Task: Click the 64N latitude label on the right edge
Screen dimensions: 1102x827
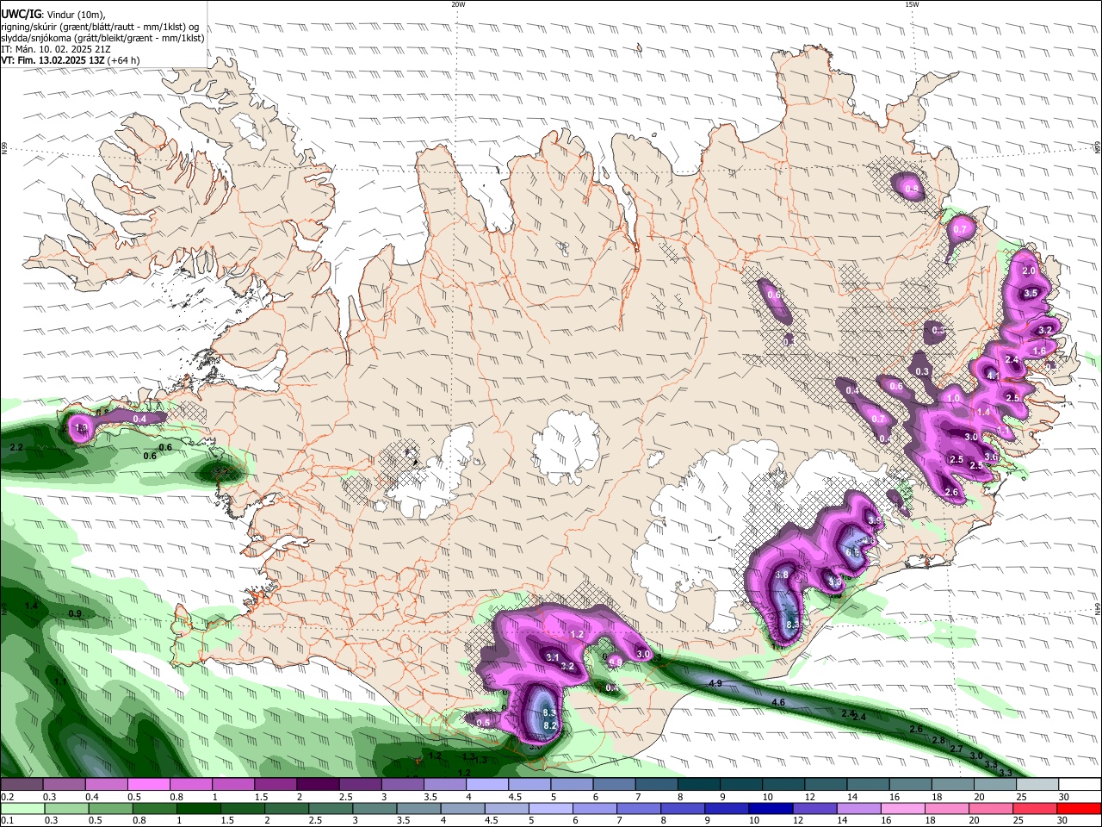Action: pos(1098,608)
